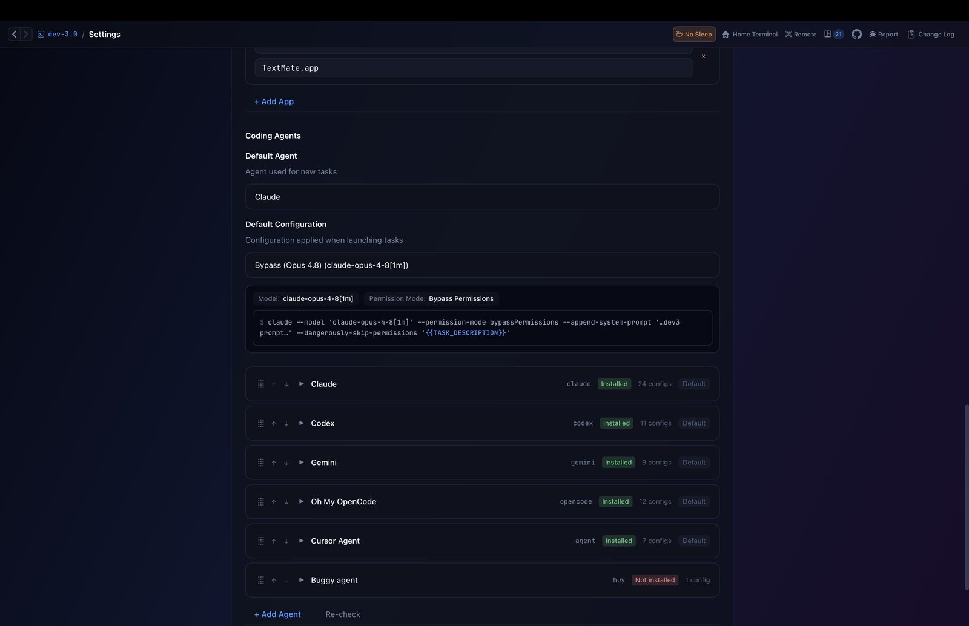Click the 11 configs label on Codex
969x626 pixels.
[656, 423]
